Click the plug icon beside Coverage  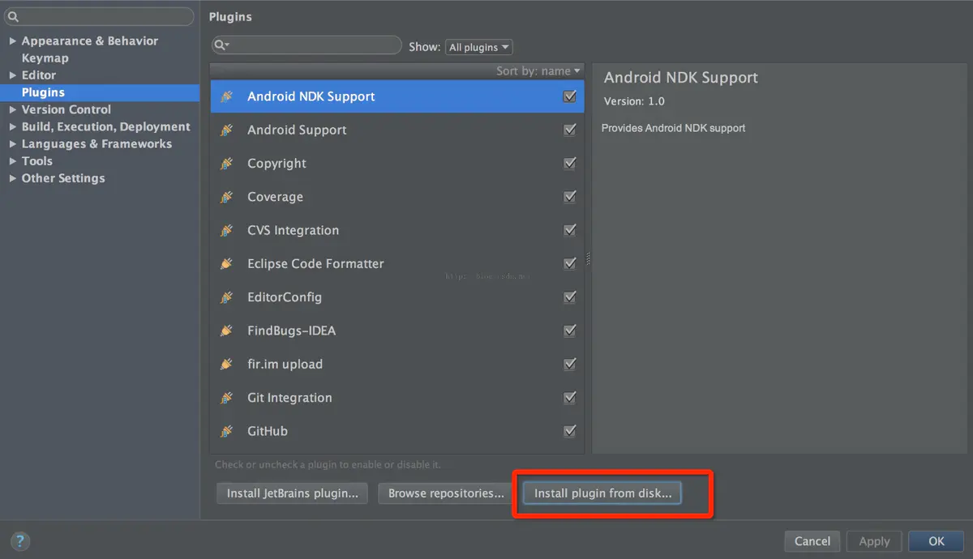click(x=227, y=197)
